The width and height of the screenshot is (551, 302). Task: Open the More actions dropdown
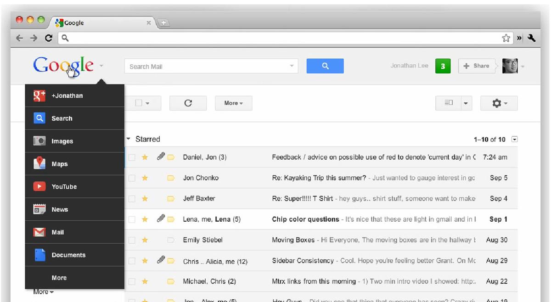pos(233,103)
